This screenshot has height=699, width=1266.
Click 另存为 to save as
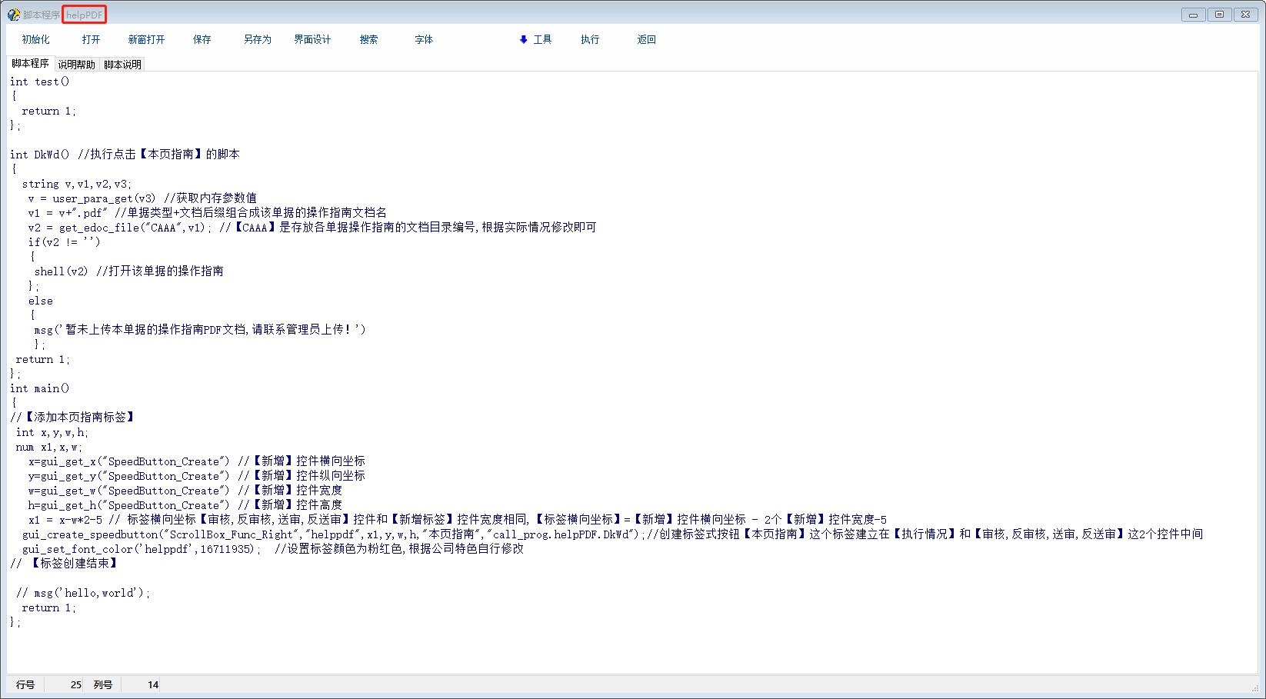click(257, 39)
